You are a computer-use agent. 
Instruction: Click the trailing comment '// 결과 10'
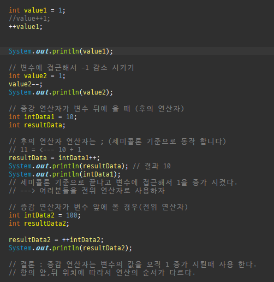[x=152, y=166]
